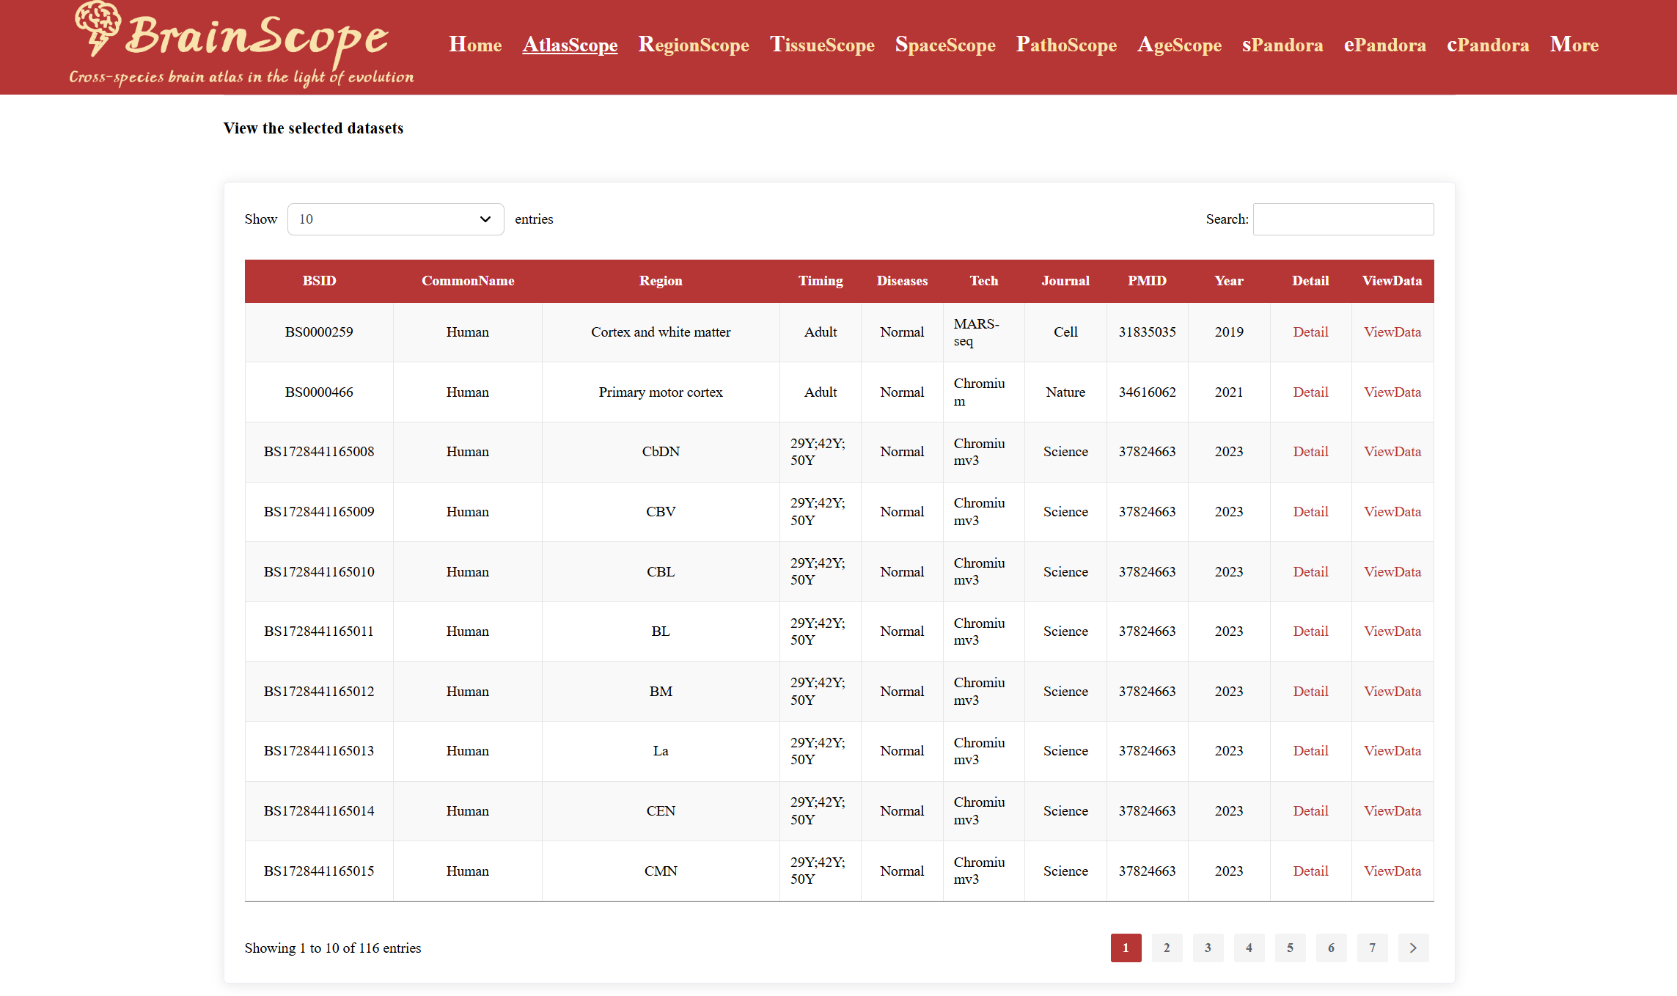This screenshot has height=996, width=1677.
Task: Select current page 1 button
Action: pos(1126,948)
